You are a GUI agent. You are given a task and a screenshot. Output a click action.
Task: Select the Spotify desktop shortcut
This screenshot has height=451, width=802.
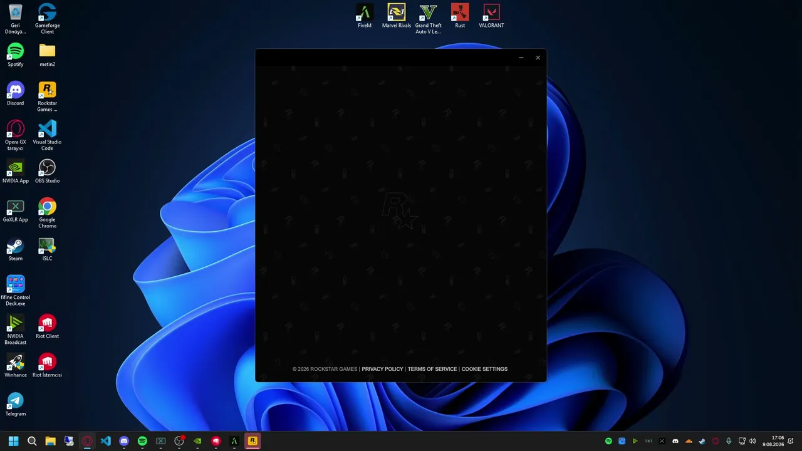coord(16,55)
